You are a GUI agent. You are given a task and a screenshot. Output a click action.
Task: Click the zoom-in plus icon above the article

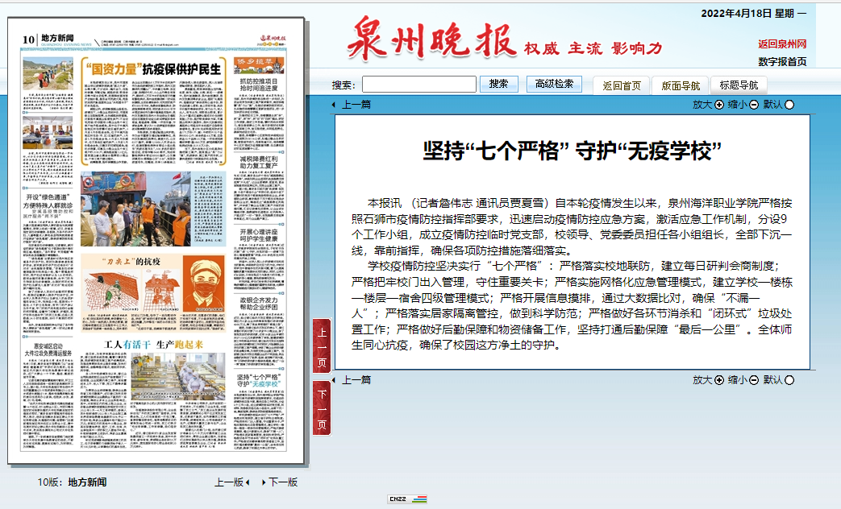pos(719,105)
